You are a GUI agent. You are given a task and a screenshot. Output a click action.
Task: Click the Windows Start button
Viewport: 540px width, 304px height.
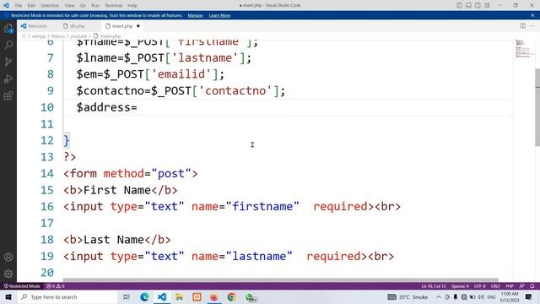pyautogui.click(x=8, y=296)
